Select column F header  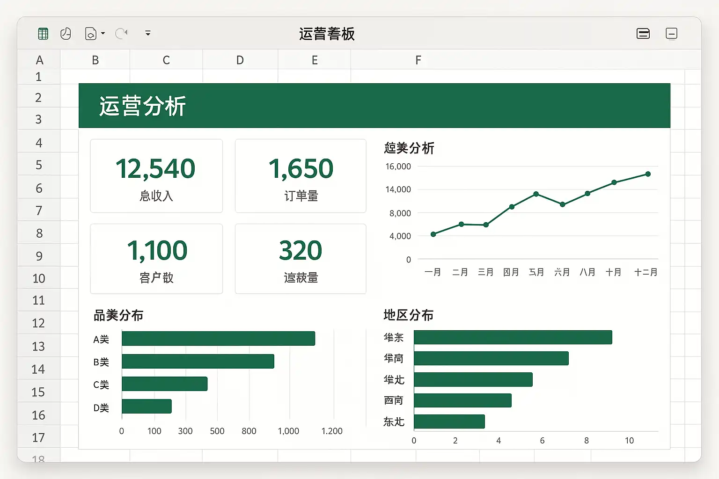pos(418,60)
